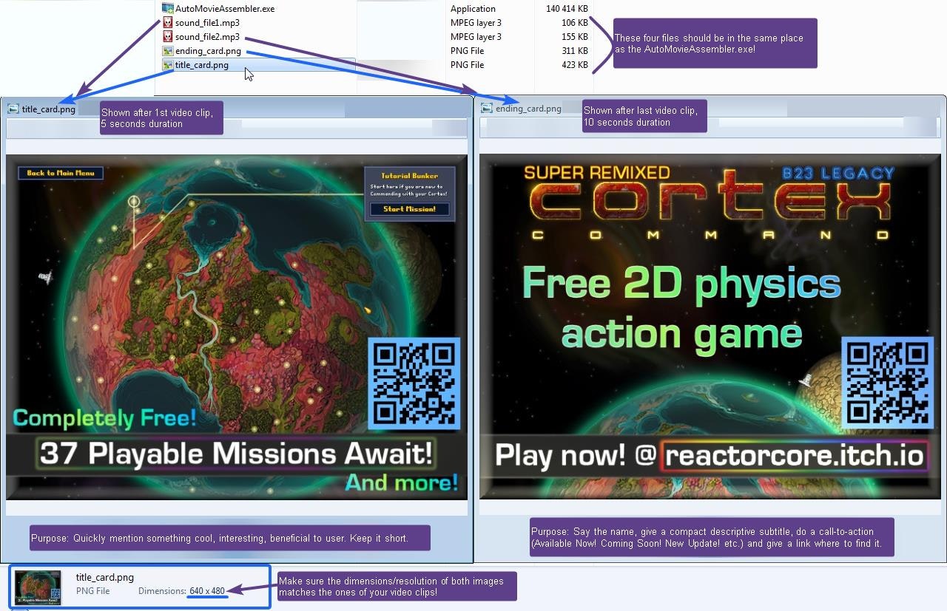Click the title_card.png viewer window title icon

[13, 109]
